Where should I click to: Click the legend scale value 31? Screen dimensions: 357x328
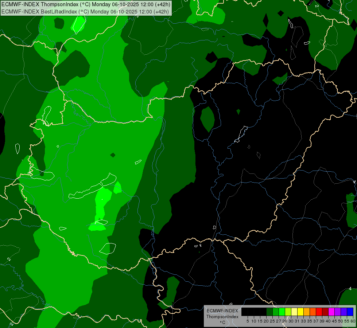point(298,321)
